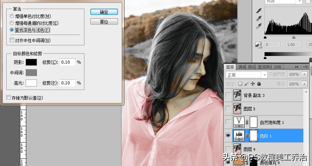Hide the 颜色填充 9 layer
This screenshot has height=166, width=312.
tap(228, 163)
